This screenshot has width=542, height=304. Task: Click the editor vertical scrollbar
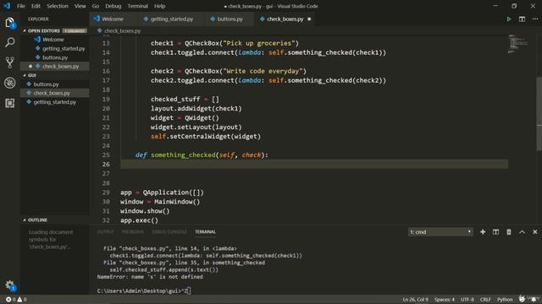coord(539,114)
